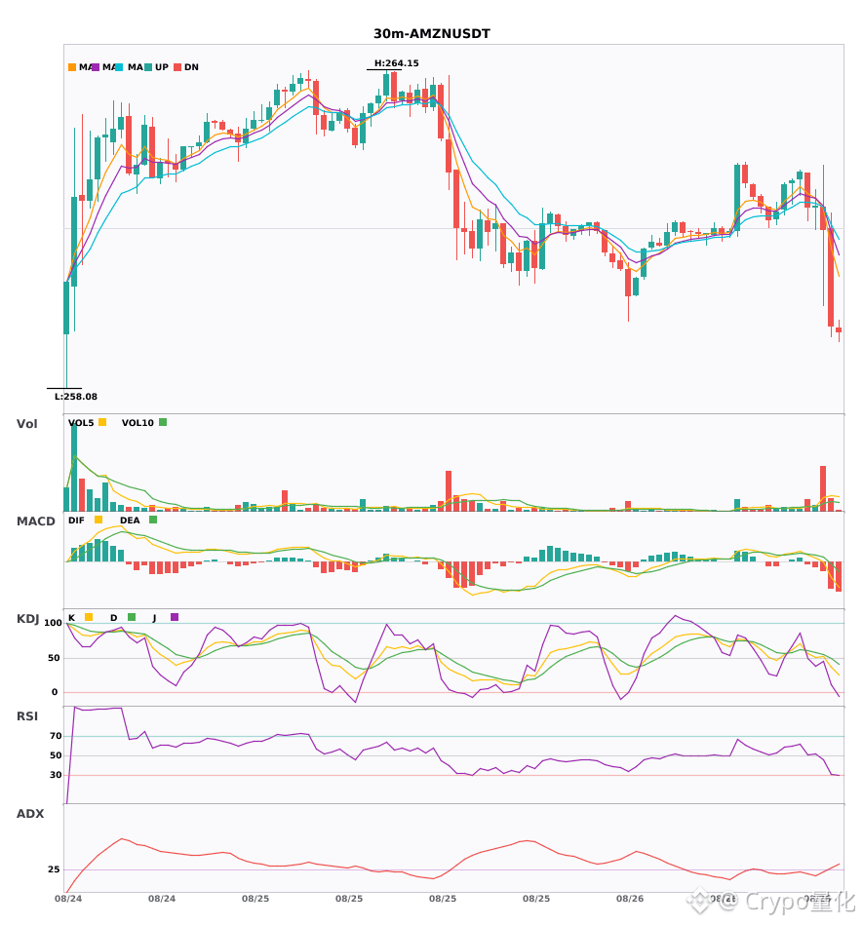Click the yellow VOL5 legend swatch

[x=102, y=422]
